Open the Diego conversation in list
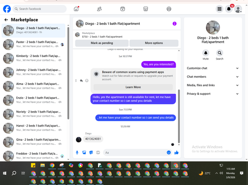 click(x=33, y=31)
